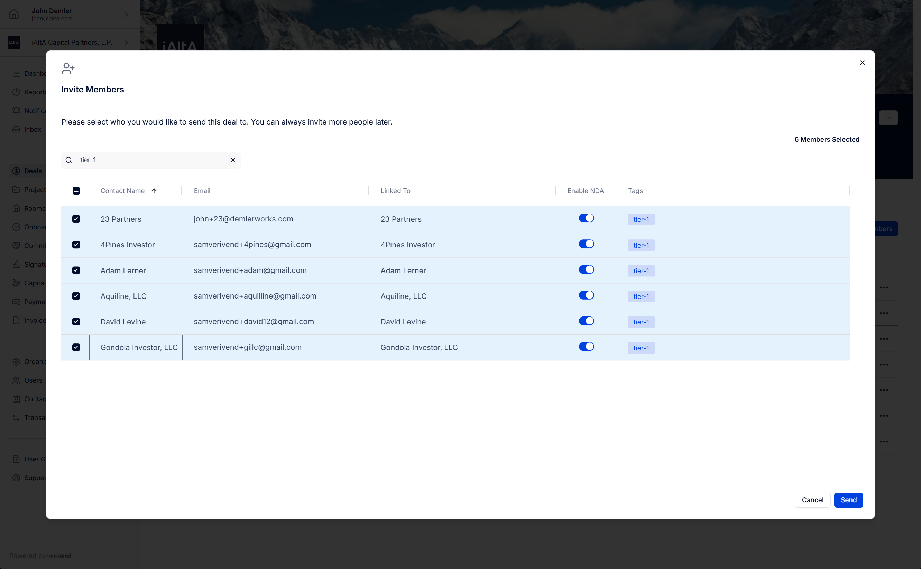Click email john+23@demlerworks.com
This screenshot has height=569, width=921.
click(x=243, y=219)
